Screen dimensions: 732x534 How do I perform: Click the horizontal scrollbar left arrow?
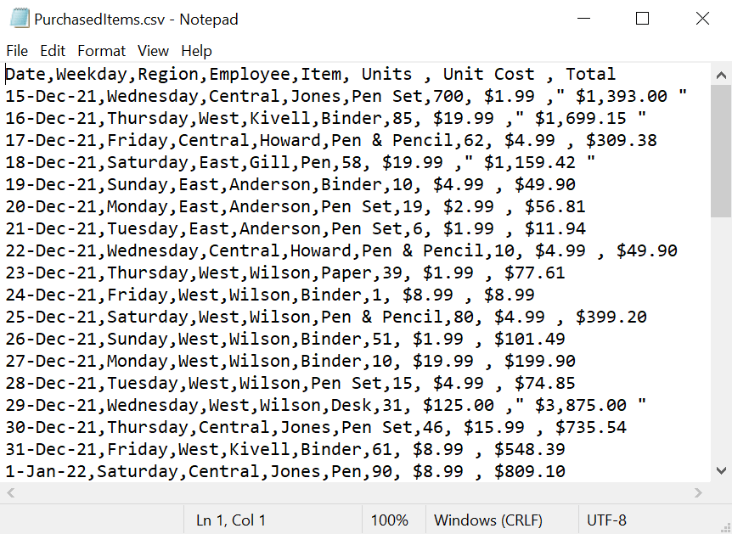point(11,492)
